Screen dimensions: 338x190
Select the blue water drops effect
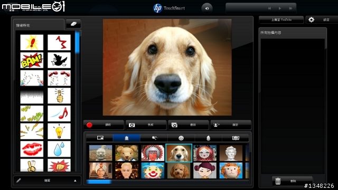click(x=59, y=149)
